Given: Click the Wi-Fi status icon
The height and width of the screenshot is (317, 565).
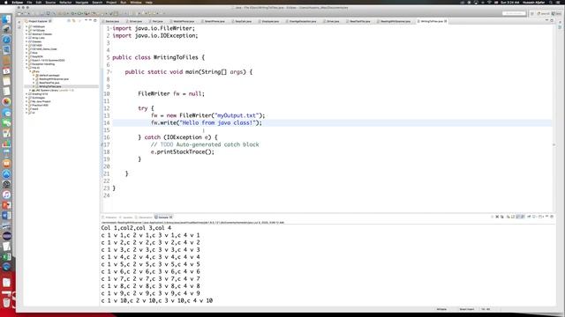Looking at the screenshot, I should (489, 2).
